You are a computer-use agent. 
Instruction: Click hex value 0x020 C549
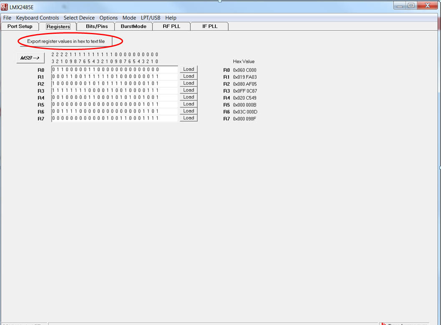coord(244,98)
